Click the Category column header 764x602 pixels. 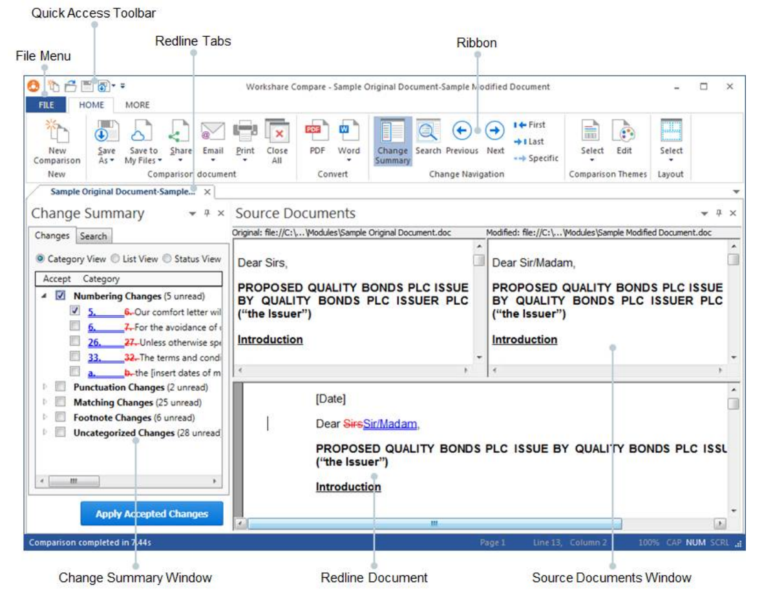(101, 278)
